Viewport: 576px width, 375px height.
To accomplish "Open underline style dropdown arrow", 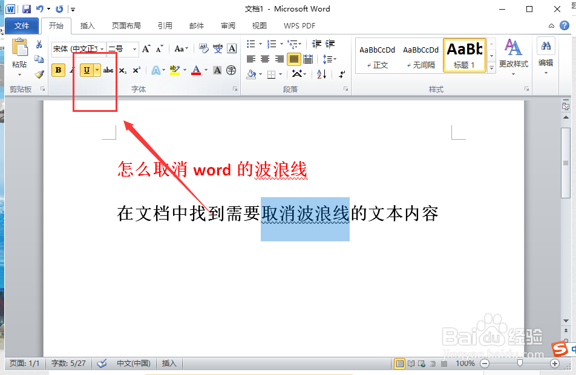I will pyautogui.click(x=97, y=70).
